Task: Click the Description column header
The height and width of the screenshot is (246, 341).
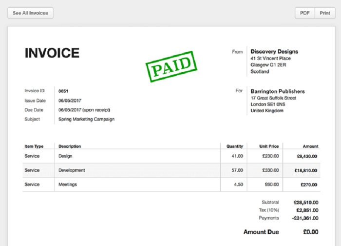Action: (70, 146)
